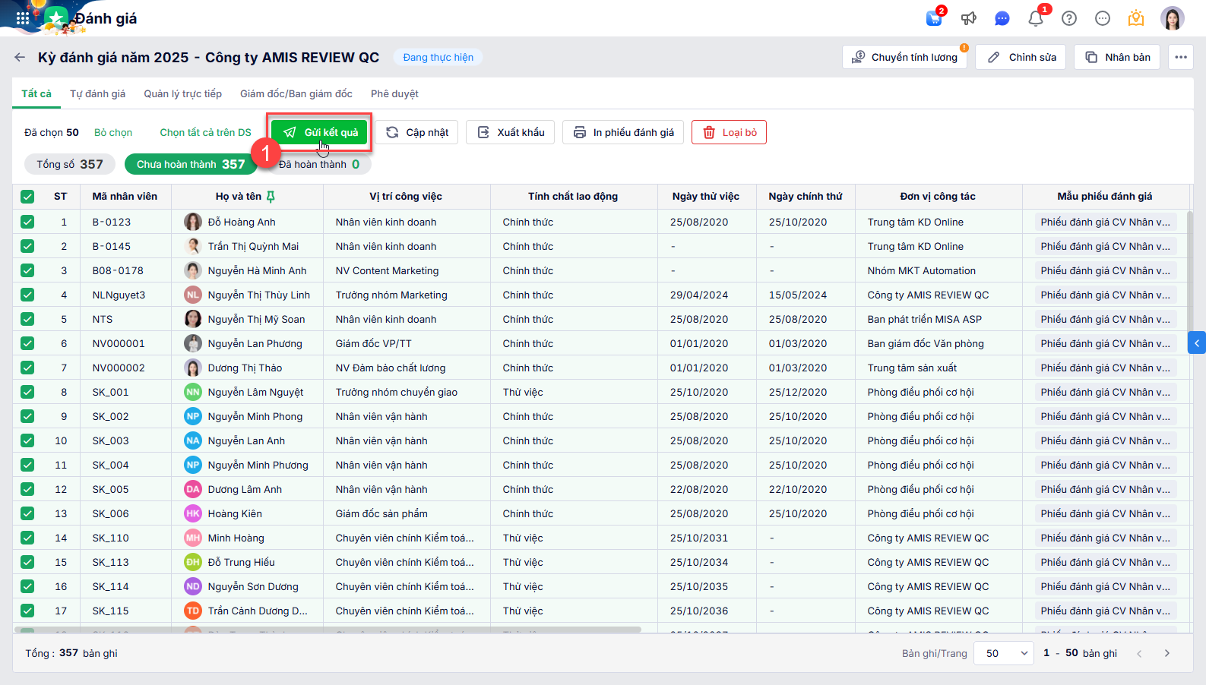Click the horizontal table scrollbar

click(327, 630)
